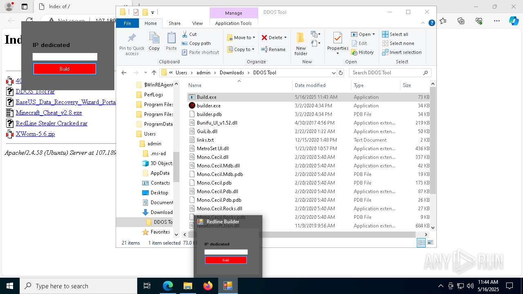
Task: Click the Search DDOS Tool field
Action: (x=390, y=73)
